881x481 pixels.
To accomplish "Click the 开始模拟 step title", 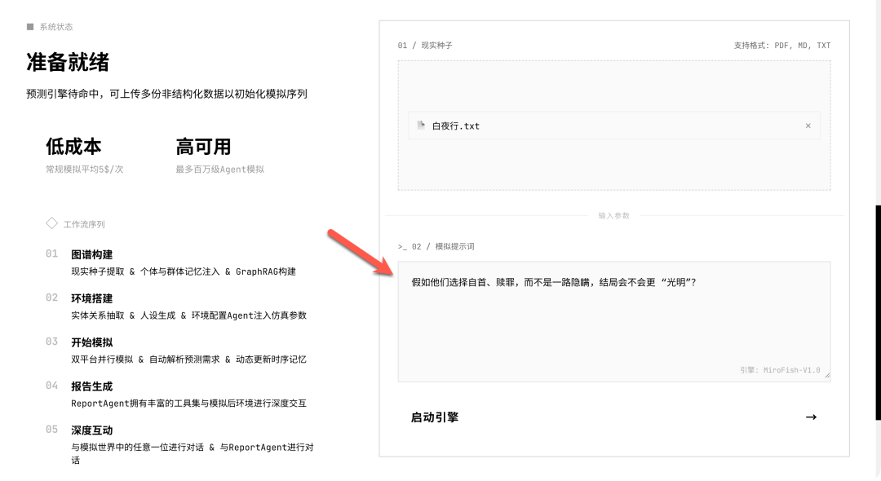I will tap(91, 342).
